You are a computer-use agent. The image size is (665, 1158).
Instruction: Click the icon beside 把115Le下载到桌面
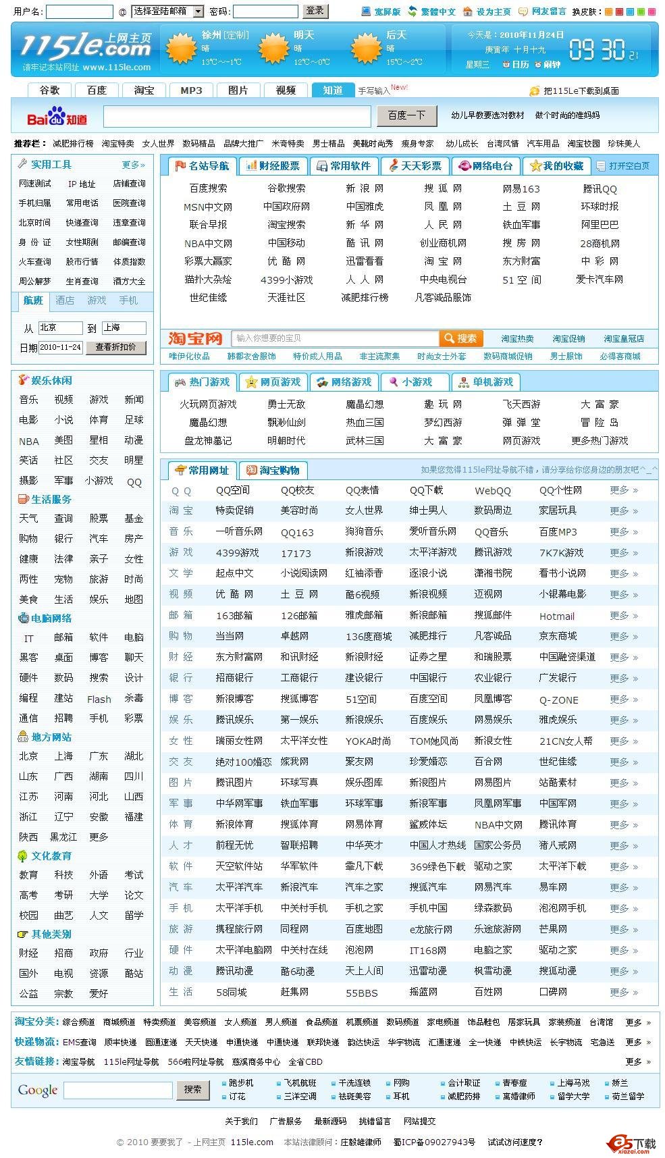tap(535, 90)
